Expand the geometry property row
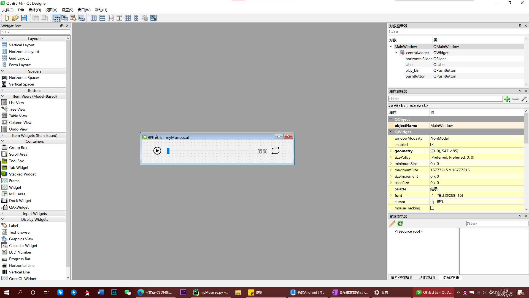Screen dimensions: 529x298 click(x=391, y=151)
